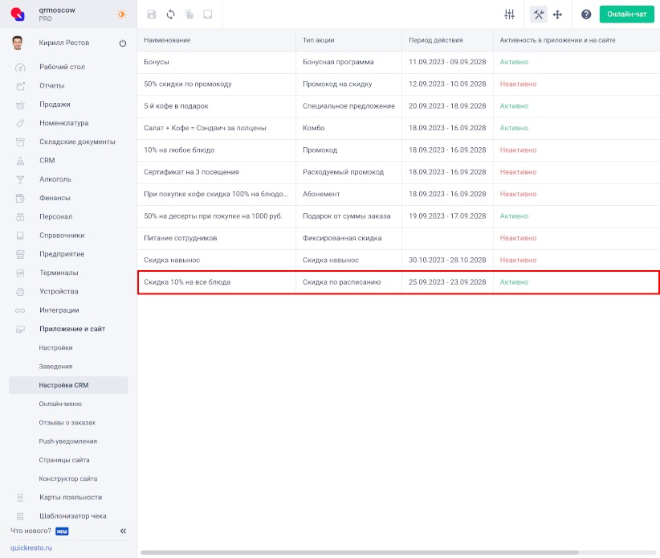Select 50% на десерты при покупке row

click(x=398, y=215)
